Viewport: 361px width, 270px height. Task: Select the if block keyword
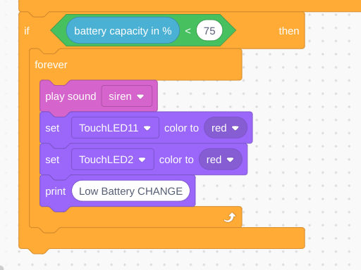27,31
